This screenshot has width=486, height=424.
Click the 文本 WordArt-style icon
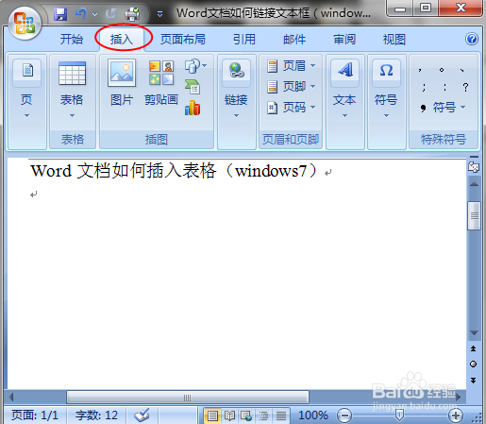(x=344, y=70)
